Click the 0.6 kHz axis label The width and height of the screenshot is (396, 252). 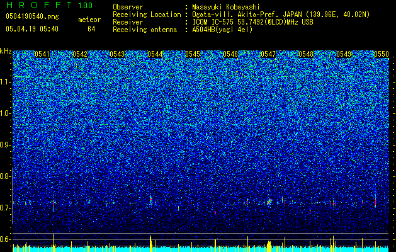6,239
